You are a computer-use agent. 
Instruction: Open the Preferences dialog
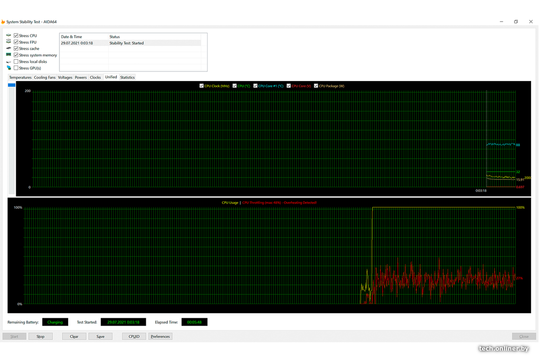pyautogui.click(x=160, y=336)
